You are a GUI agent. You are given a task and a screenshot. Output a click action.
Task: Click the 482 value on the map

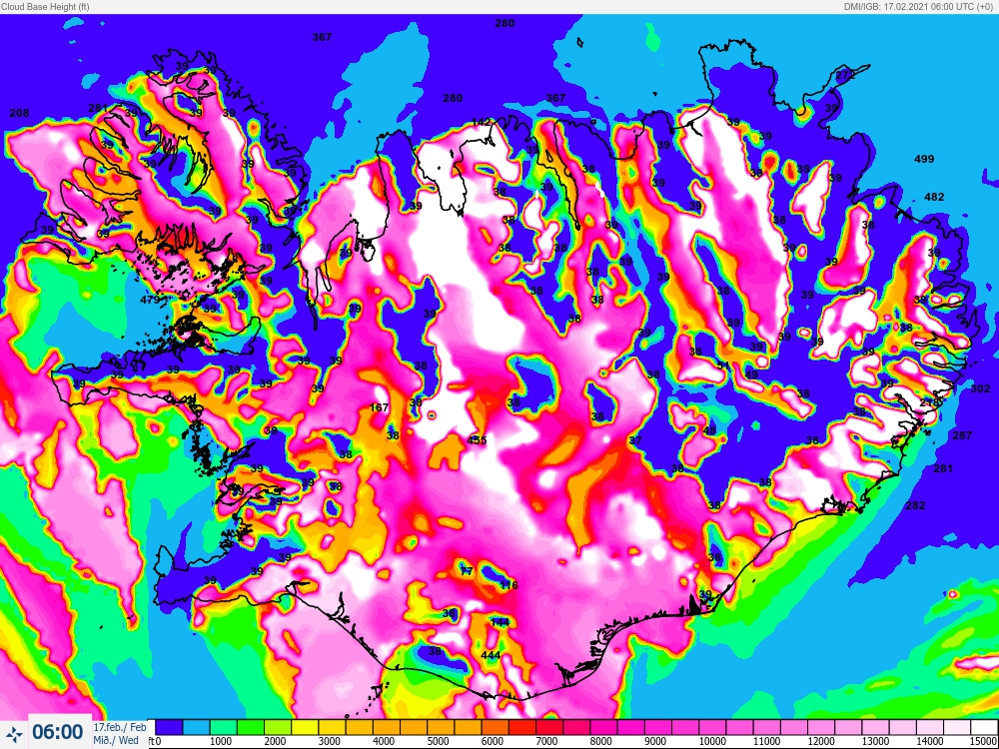[934, 197]
